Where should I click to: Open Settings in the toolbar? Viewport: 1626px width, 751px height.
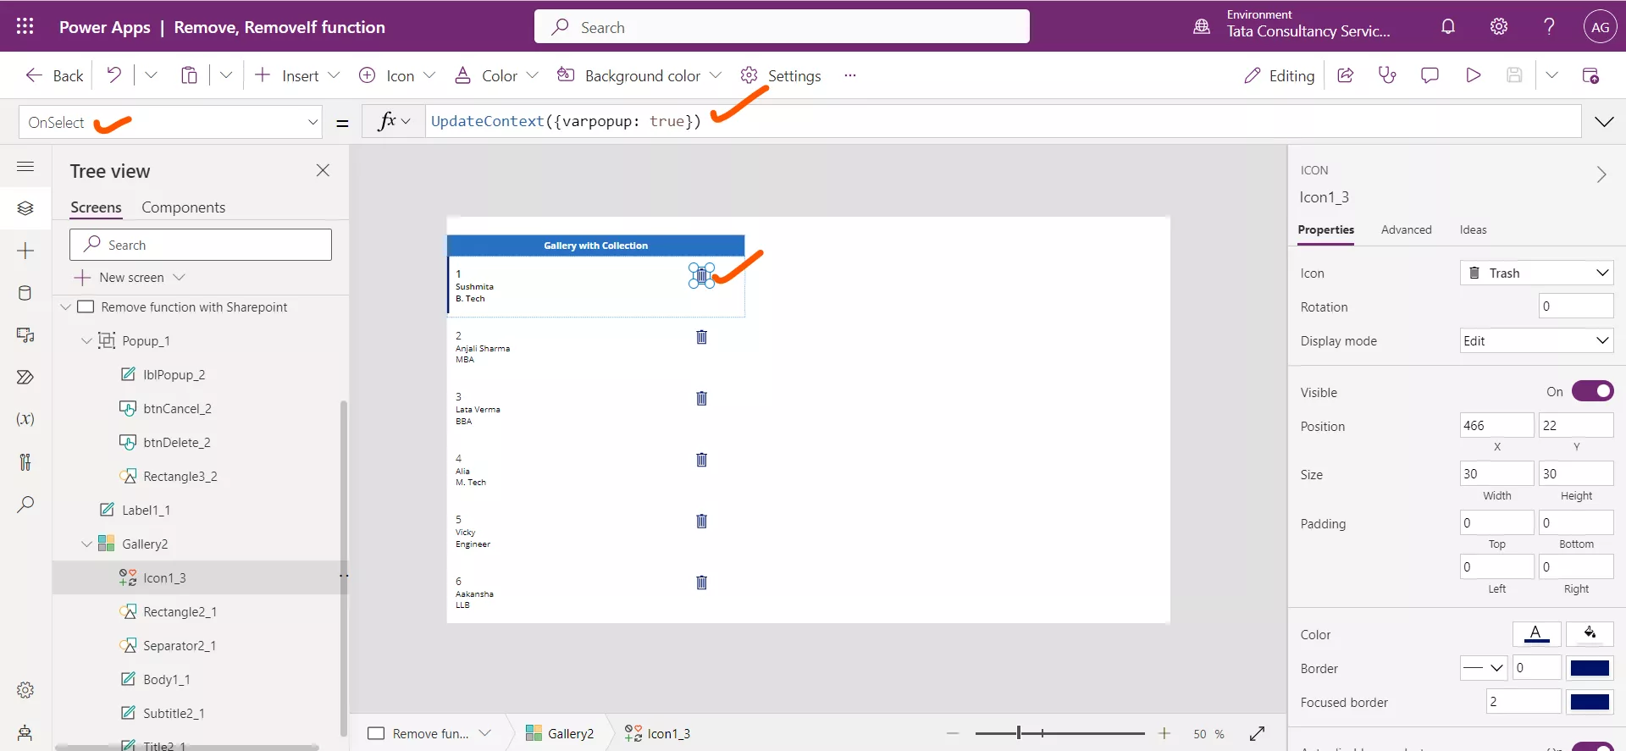(x=780, y=75)
